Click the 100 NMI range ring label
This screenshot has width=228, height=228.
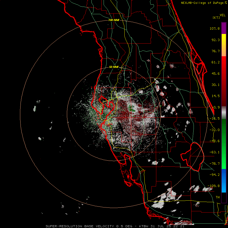(x=114, y=20)
